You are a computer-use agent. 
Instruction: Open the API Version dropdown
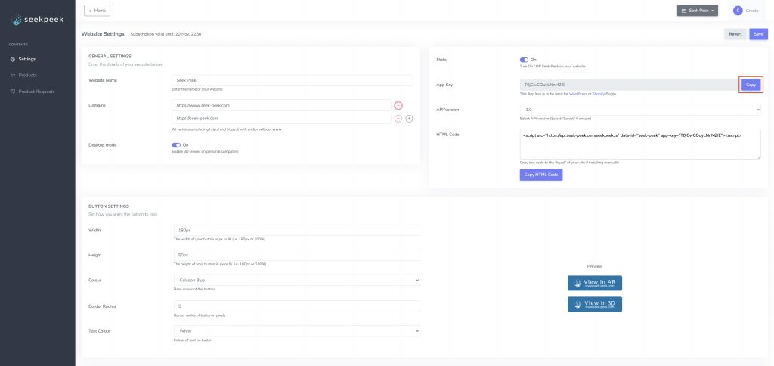[640, 110]
